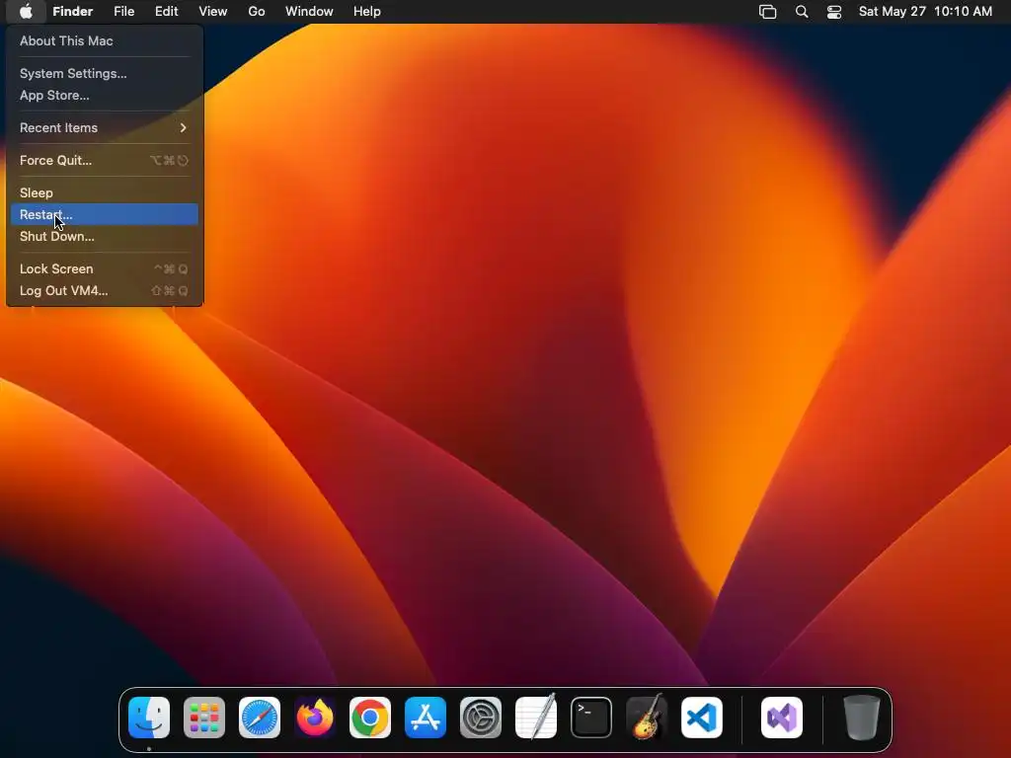The image size is (1011, 758).
Task: Open purple Visual Studio icon in Dock
Action: coord(782,718)
